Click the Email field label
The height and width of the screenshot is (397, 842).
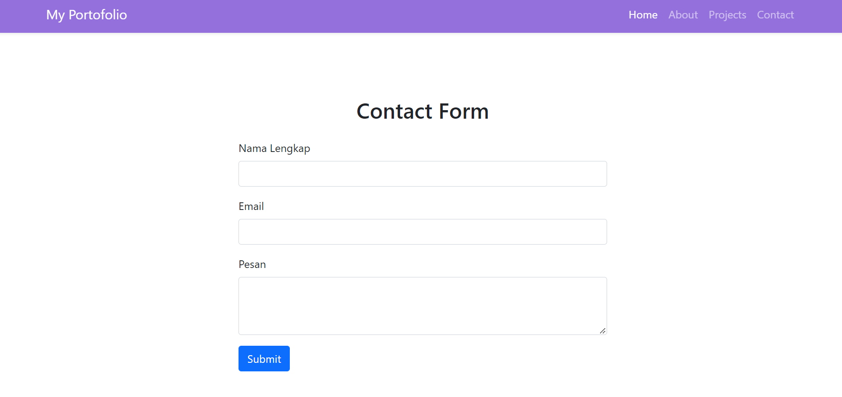point(251,206)
